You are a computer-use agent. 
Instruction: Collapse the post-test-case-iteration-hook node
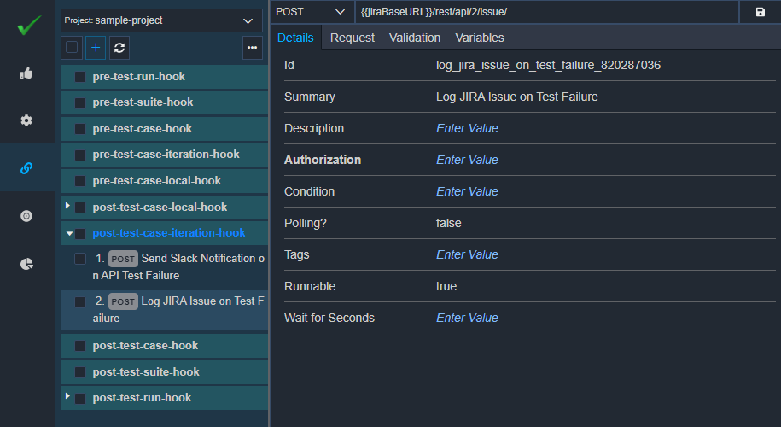click(x=69, y=233)
